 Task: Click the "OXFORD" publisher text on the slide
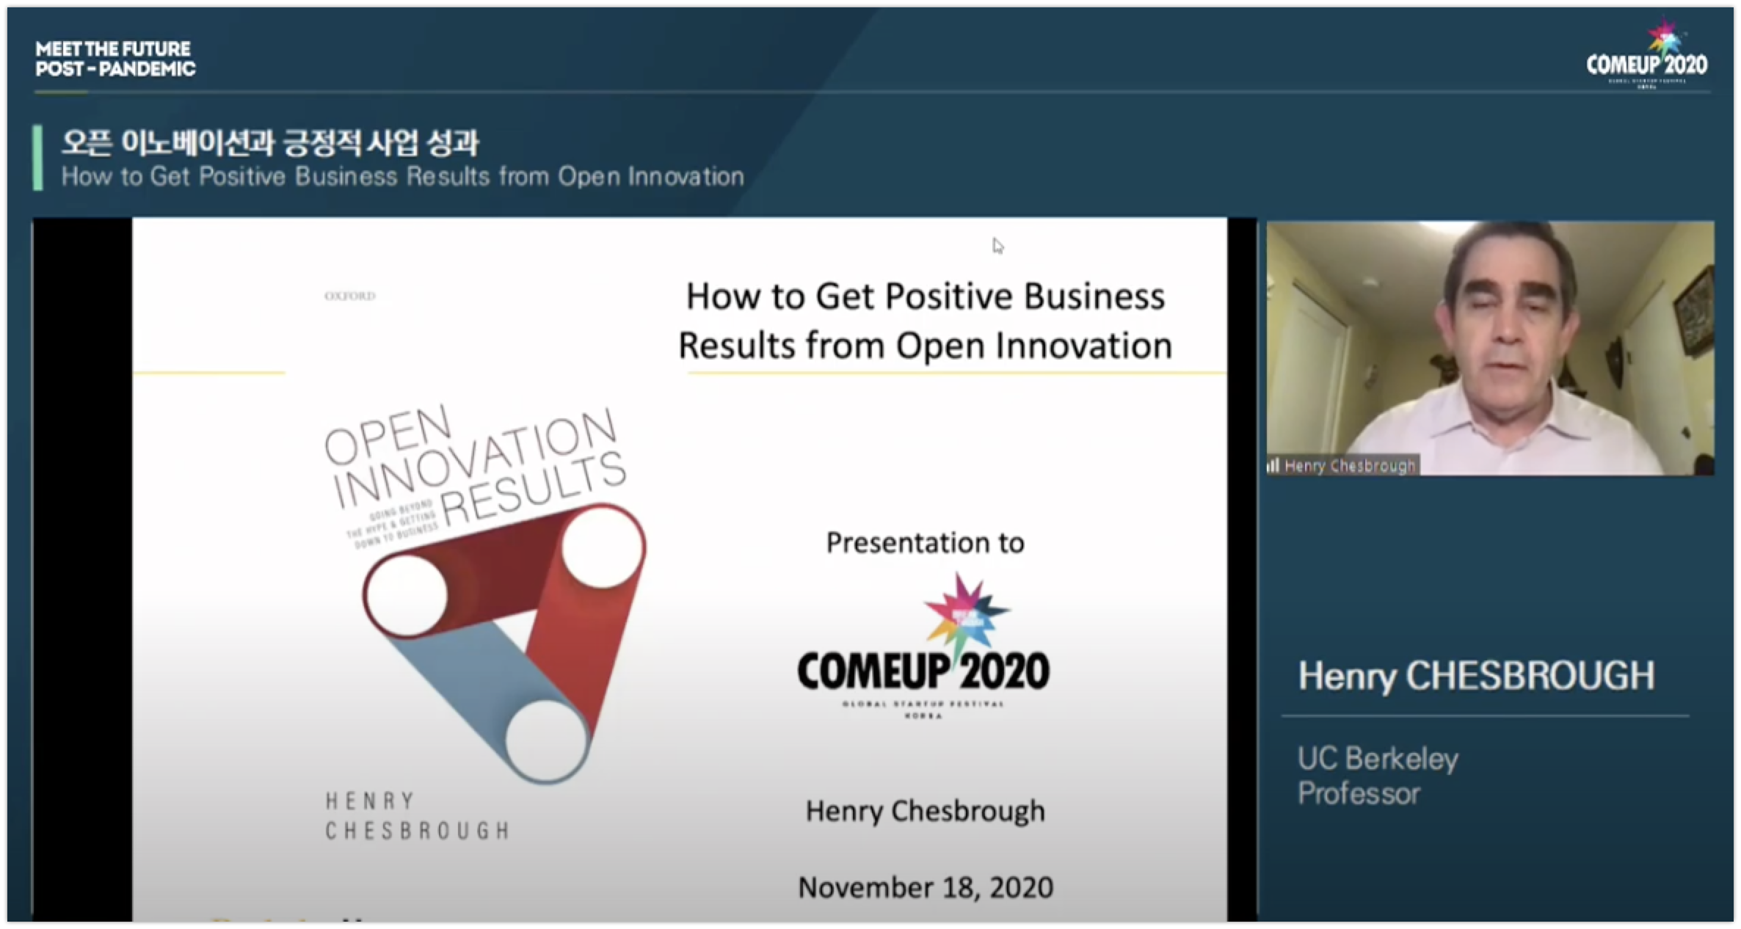point(350,296)
